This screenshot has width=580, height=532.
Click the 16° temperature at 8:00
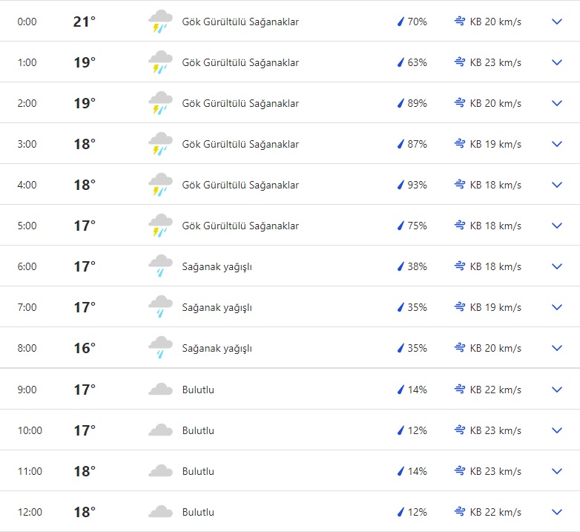tap(85, 348)
